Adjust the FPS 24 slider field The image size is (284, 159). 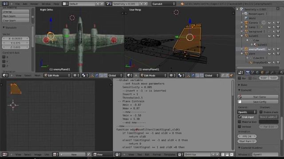click(247, 136)
